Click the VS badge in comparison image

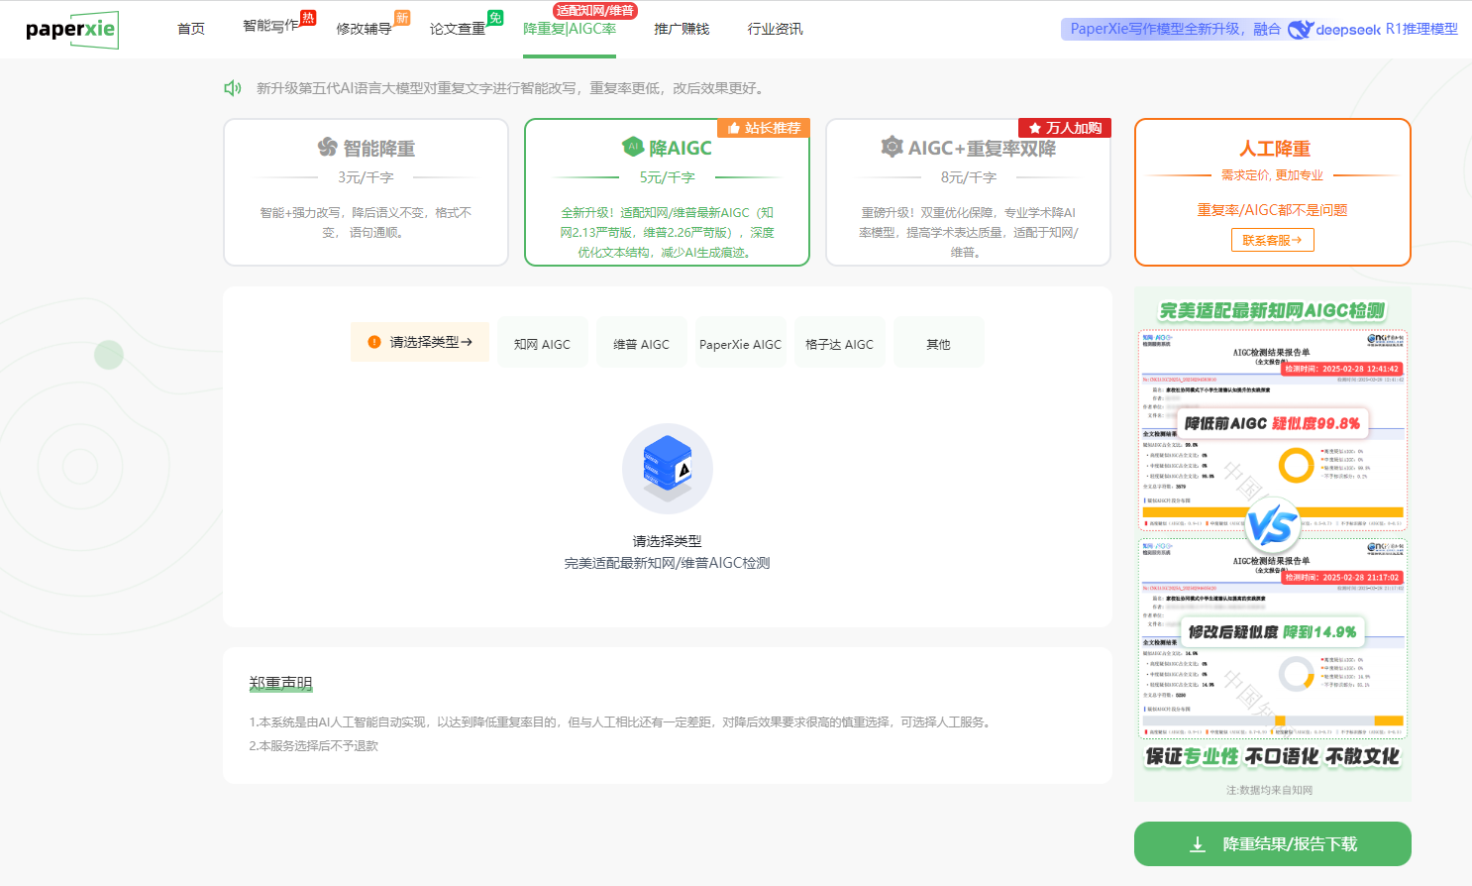coord(1272,525)
